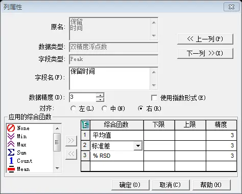The width and height of the screenshot is (242, 194).
Task: Select row 2 header in function table
Action: (85, 145)
